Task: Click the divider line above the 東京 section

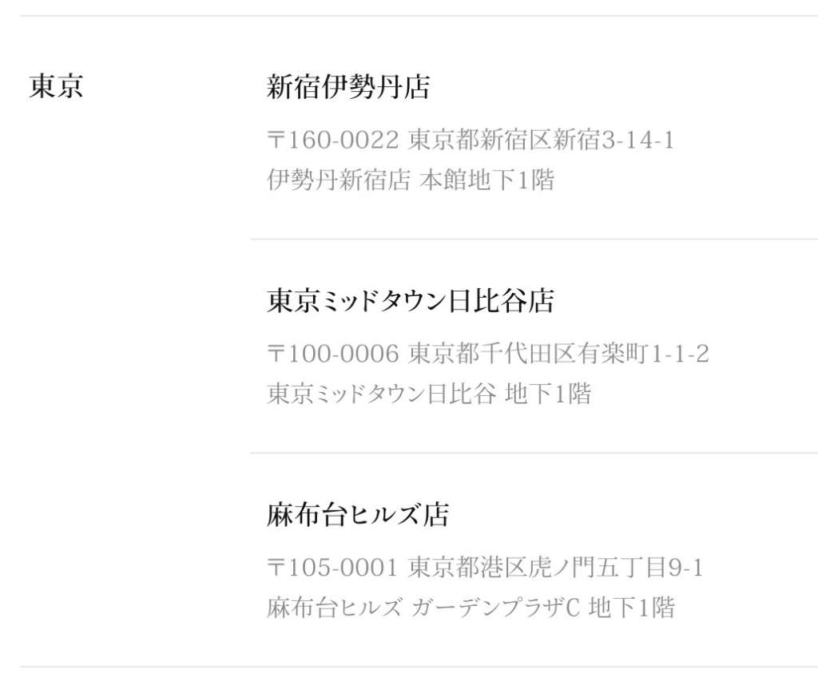Action: pos(409,16)
